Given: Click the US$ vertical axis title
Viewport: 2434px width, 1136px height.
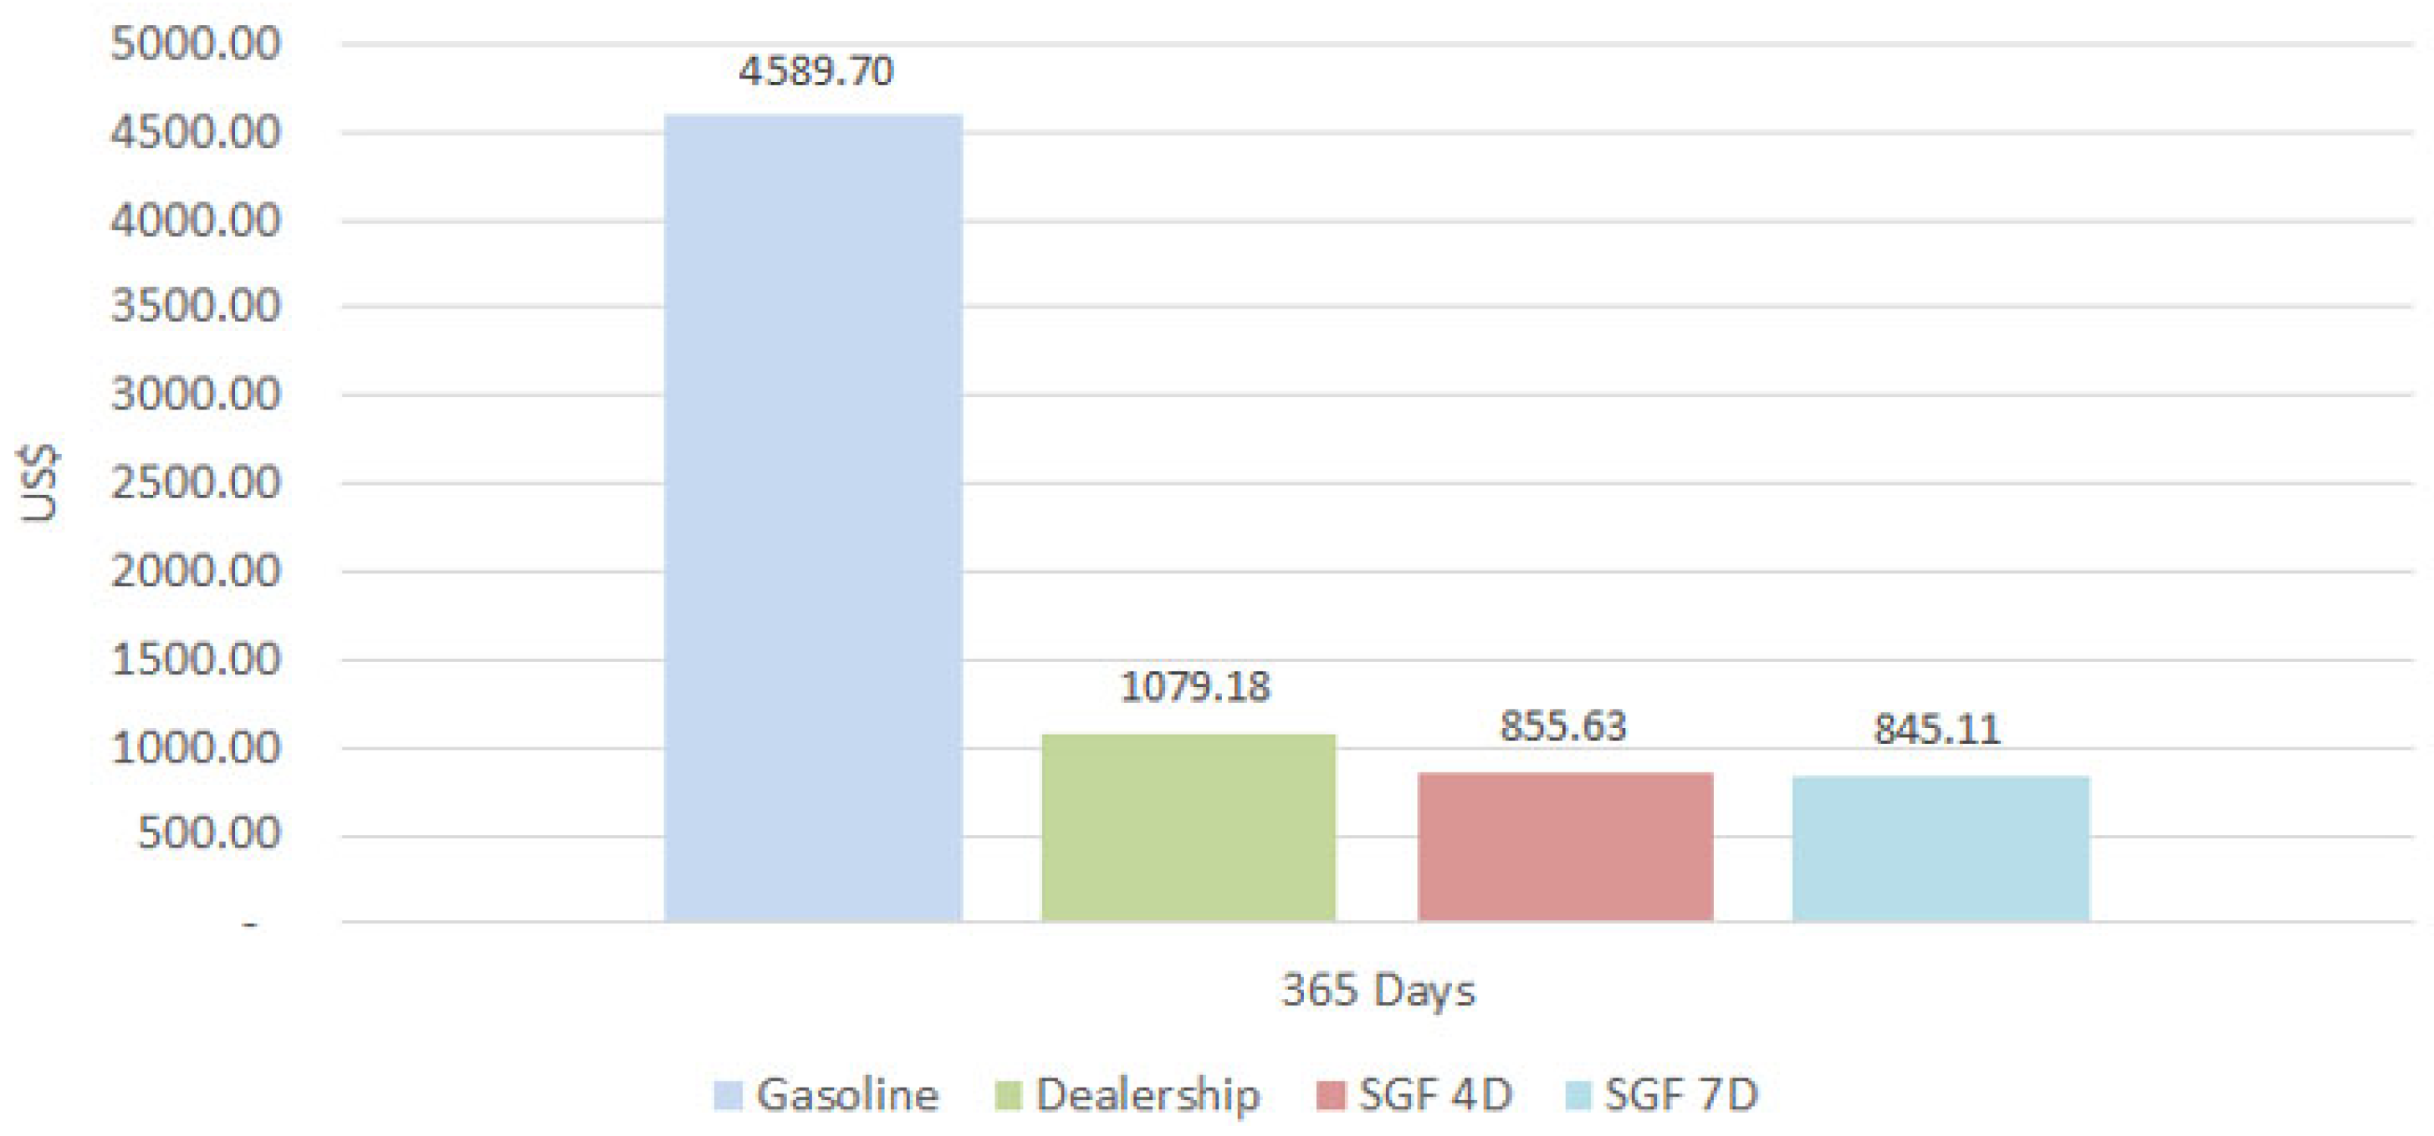Looking at the screenshot, I should click(39, 482).
